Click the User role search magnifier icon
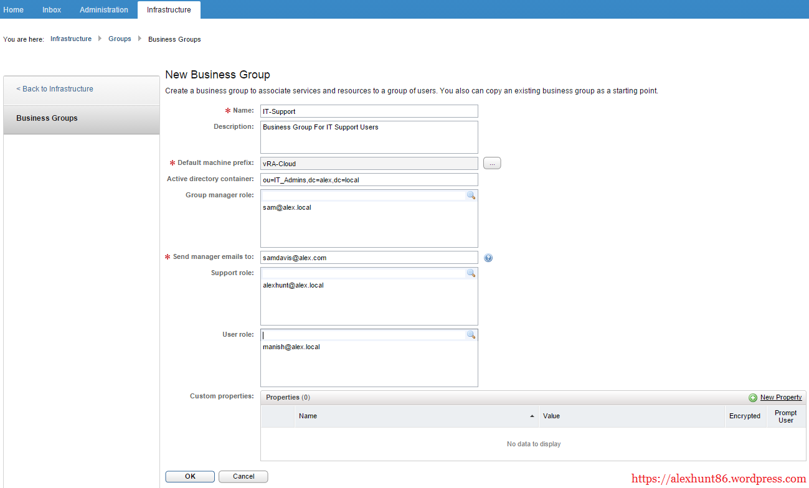 pyautogui.click(x=471, y=335)
